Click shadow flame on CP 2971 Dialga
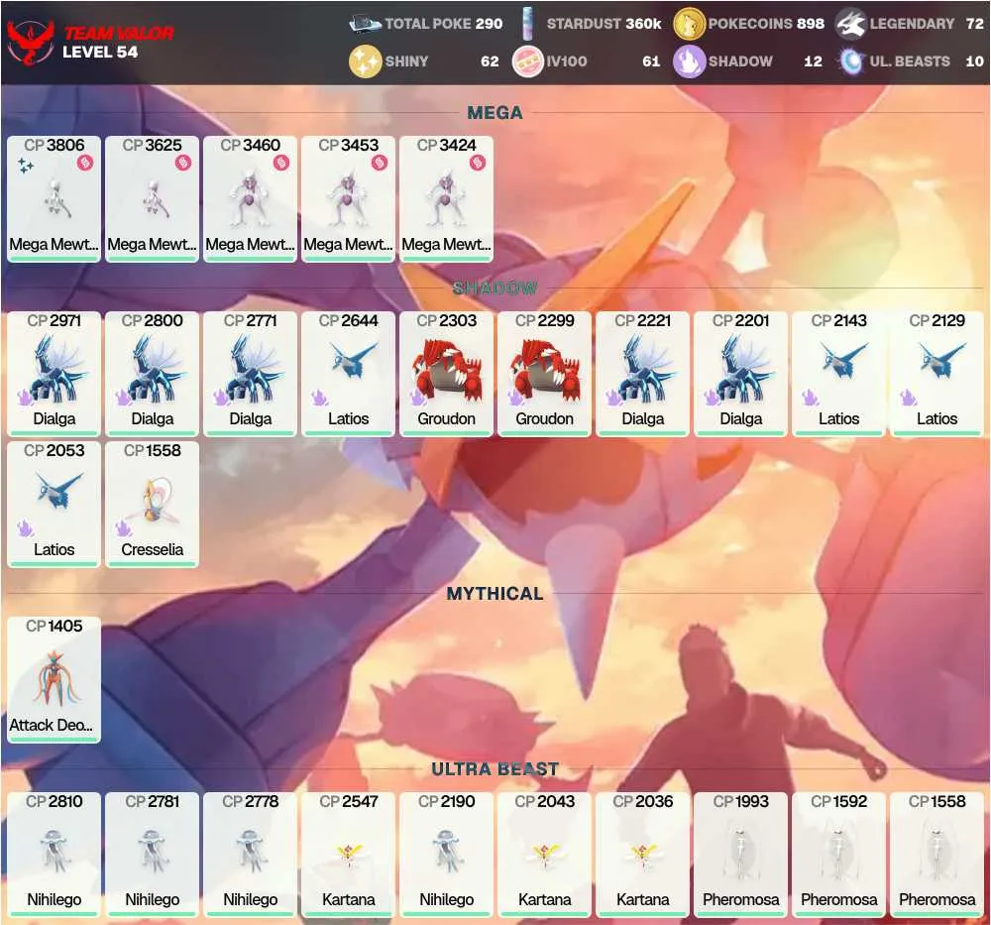 click(x=26, y=398)
